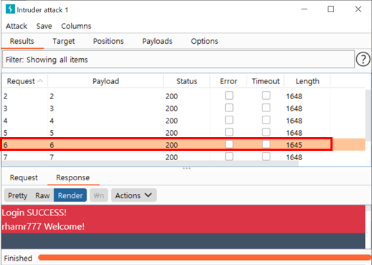
Task: Sort by the Error column header
Action: click(x=229, y=81)
